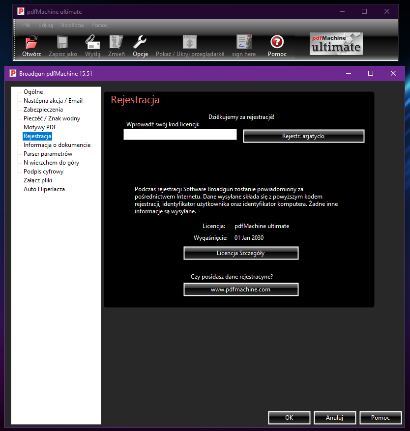Select Załącz pliki in the tree
Screen dimensions: 410x431
(38, 180)
